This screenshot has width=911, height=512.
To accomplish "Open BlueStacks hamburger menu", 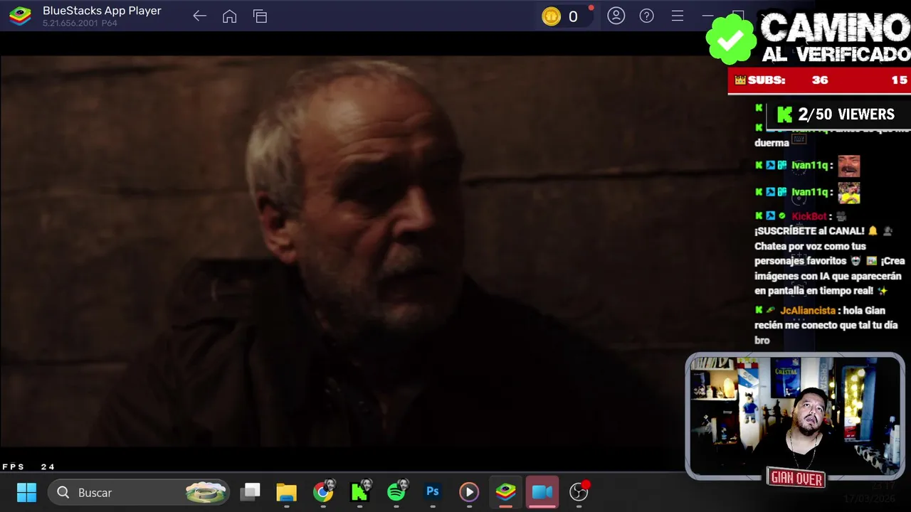I will tap(678, 16).
